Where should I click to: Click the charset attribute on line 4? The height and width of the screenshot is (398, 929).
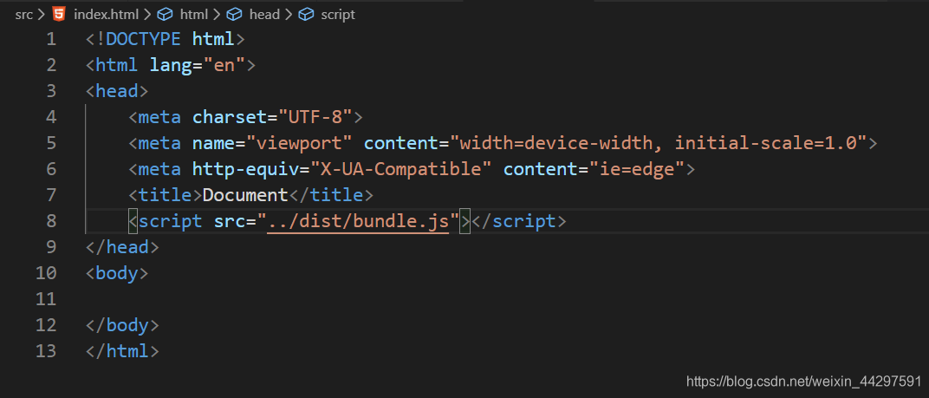click(x=230, y=117)
